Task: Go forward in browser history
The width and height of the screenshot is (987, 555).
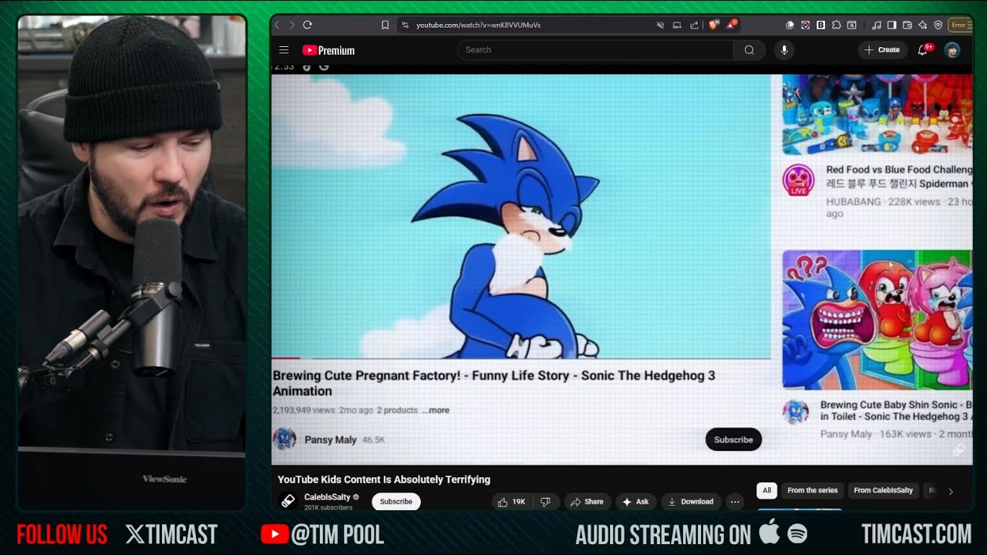Action: (292, 25)
